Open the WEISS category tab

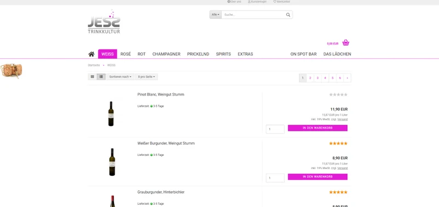coord(108,54)
